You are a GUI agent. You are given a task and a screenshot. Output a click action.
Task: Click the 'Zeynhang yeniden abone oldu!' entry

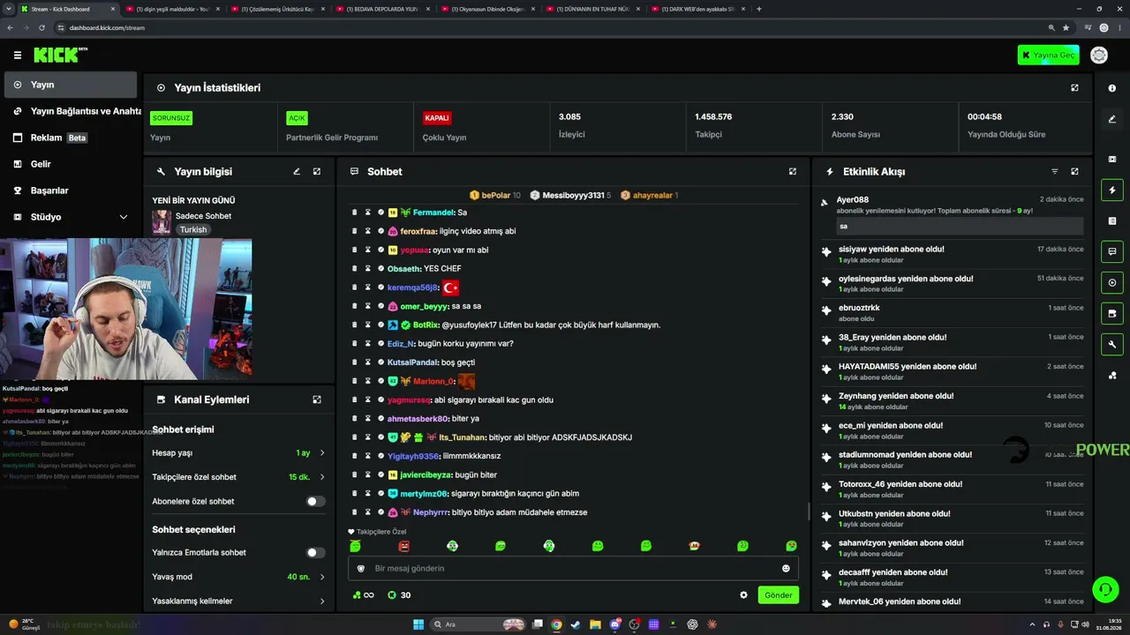(x=953, y=401)
